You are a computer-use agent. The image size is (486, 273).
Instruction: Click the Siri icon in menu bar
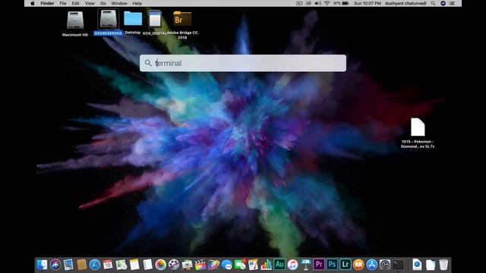click(443, 3)
